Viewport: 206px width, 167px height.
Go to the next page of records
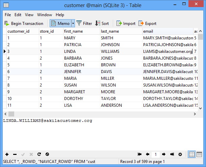coord(164,154)
